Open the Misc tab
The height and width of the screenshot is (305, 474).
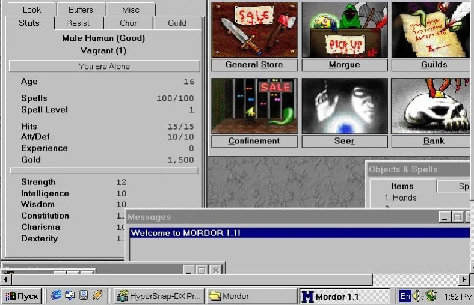coord(131,10)
